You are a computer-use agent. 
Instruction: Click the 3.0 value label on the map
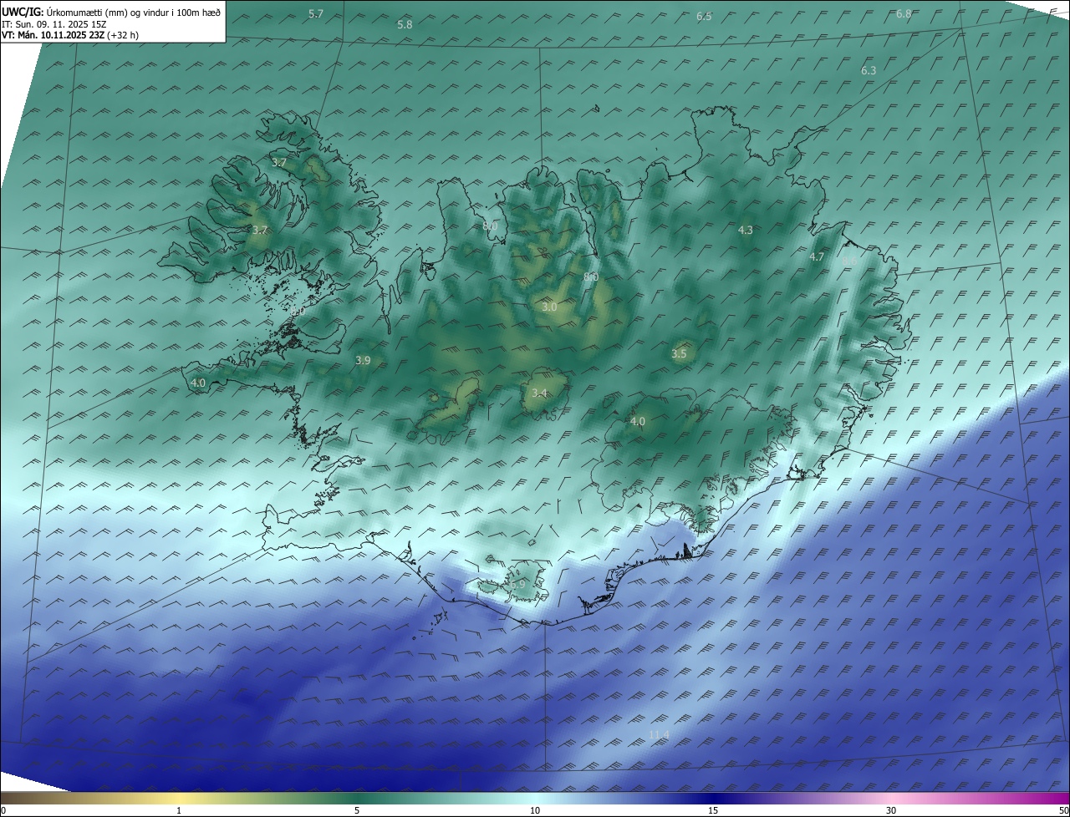point(549,307)
